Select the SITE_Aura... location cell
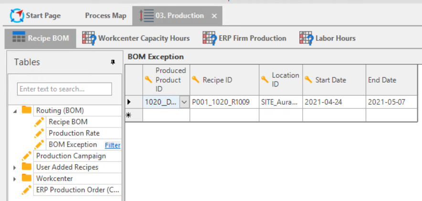 281,102
